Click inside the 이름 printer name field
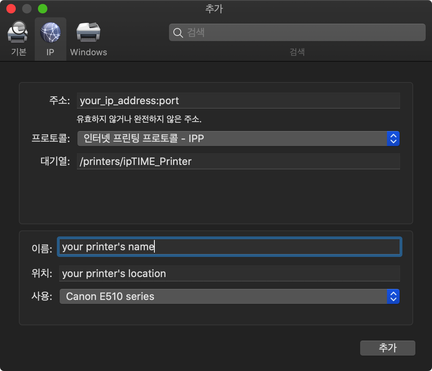This screenshot has height=371, width=432. pos(229,246)
